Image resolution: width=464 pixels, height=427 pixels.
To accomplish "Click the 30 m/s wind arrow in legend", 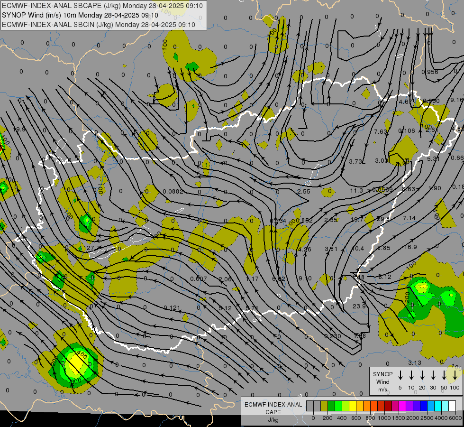I will tap(433, 375).
